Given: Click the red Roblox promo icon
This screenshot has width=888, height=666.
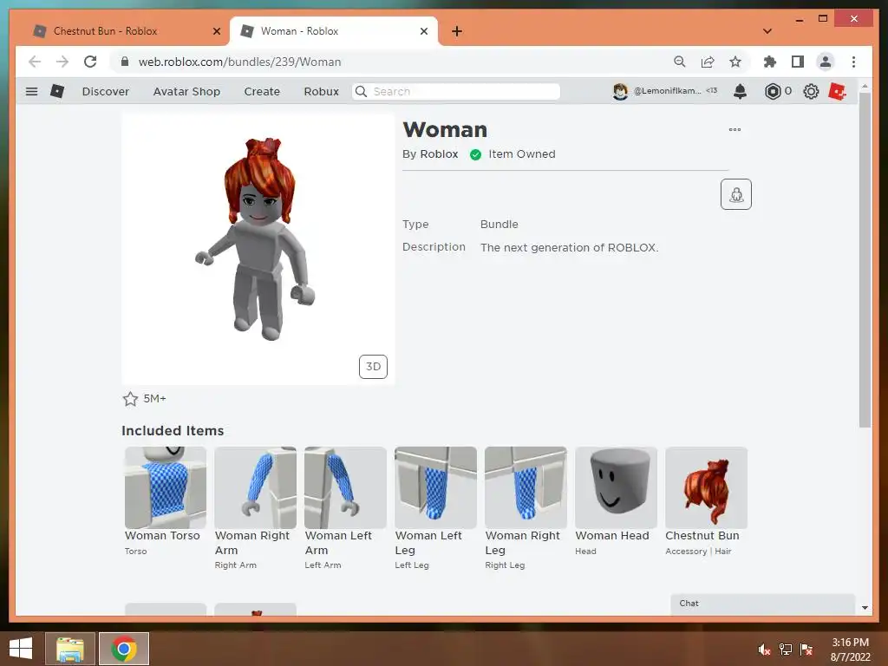Looking at the screenshot, I should [838, 91].
